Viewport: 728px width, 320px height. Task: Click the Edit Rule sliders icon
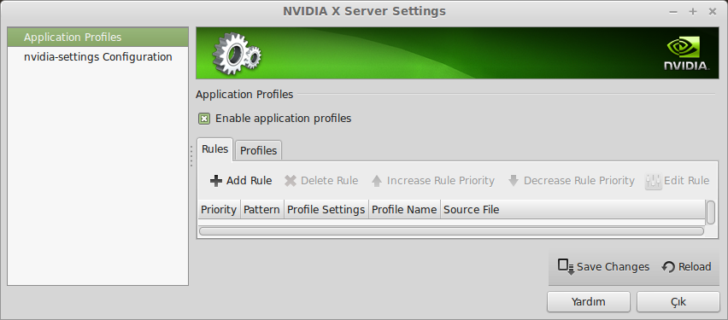[654, 181]
